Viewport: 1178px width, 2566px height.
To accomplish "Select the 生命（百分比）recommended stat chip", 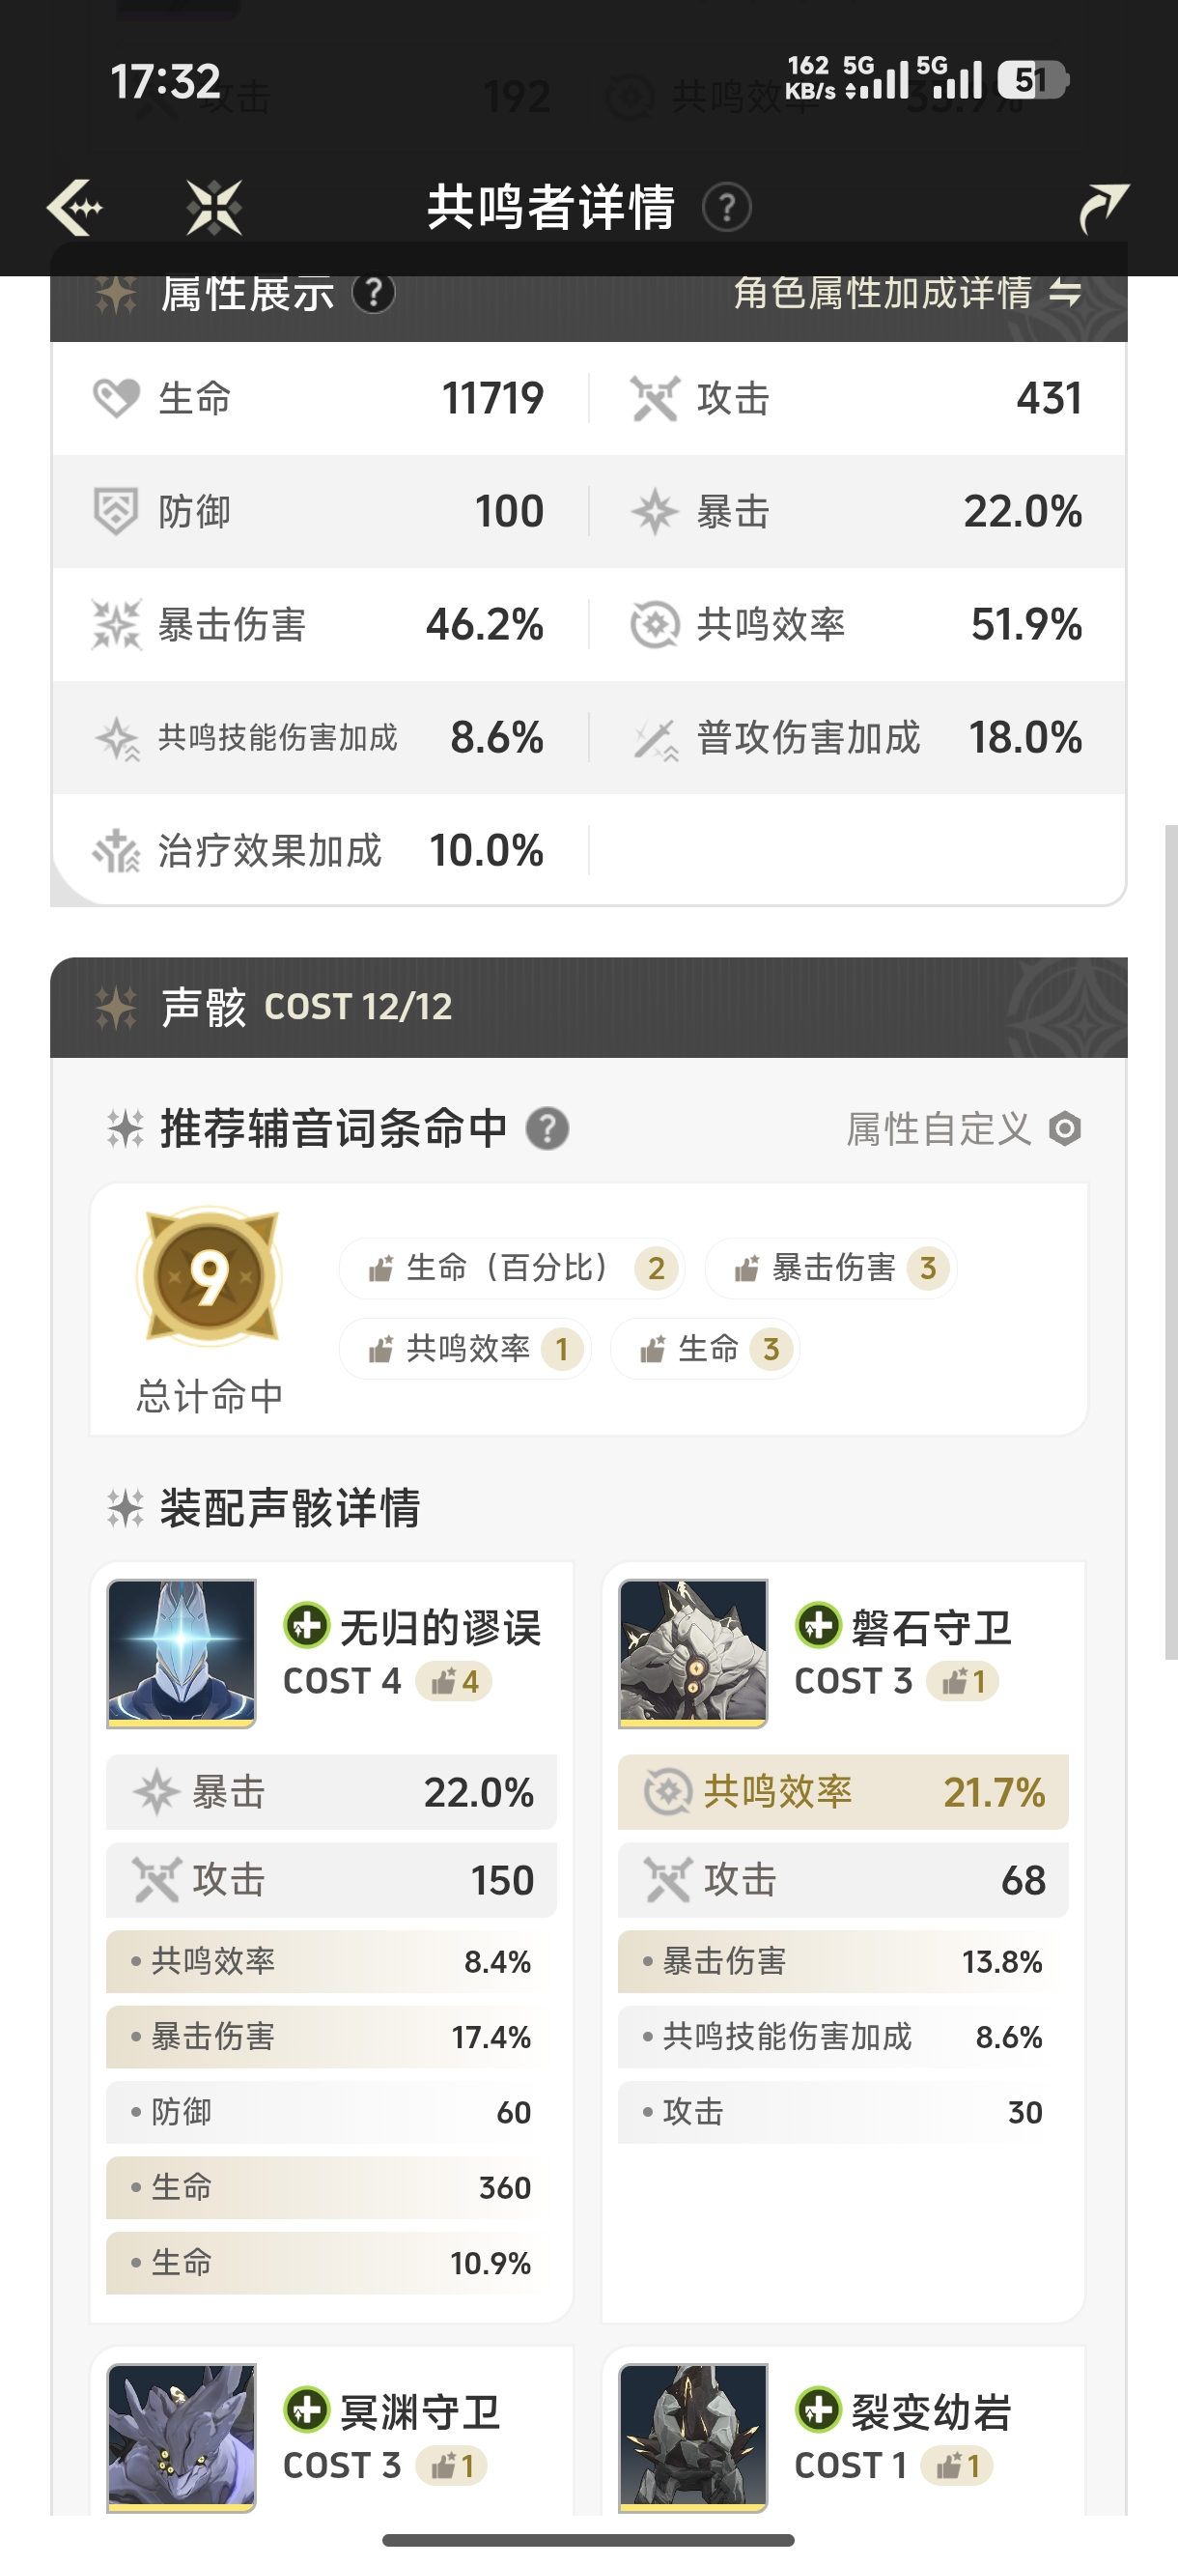I will pos(511,1269).
